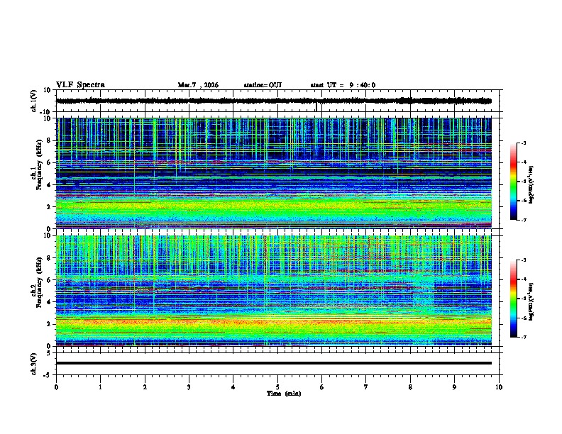Click the ch.1 spectrogram color scale bar
Viewport: 562px width, 434px height.
514,182
